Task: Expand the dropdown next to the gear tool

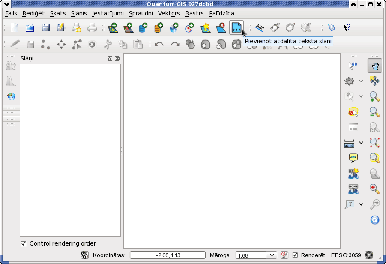Action: [x=361, y=81]
